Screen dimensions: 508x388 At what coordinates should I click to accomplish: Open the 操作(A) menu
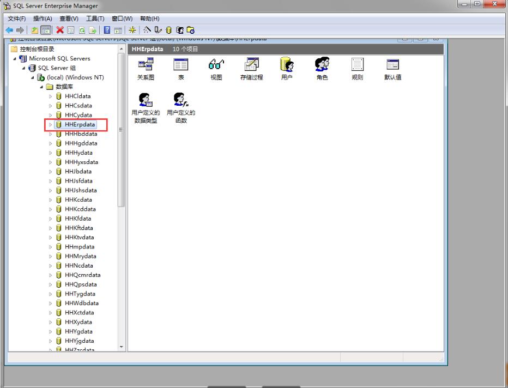pyautogui.click(x=43, y=19)
